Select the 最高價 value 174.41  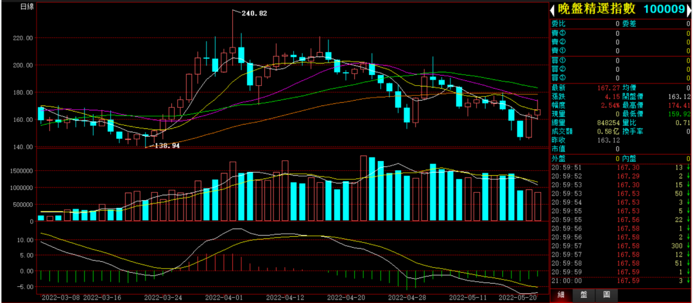pyautogui.click(x=680, y=105)
